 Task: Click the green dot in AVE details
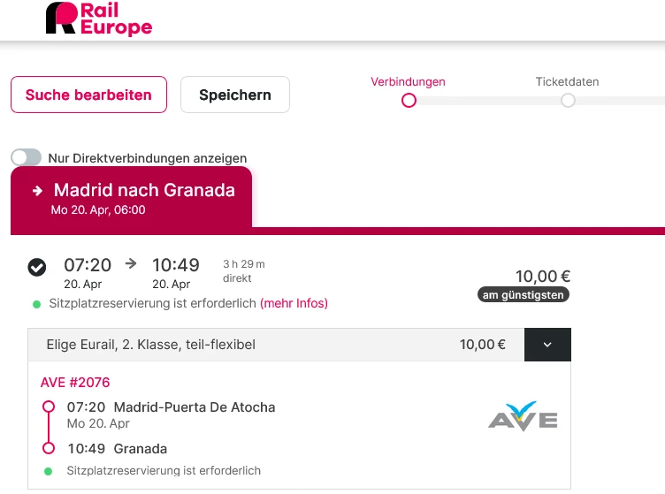coord(49,471)
